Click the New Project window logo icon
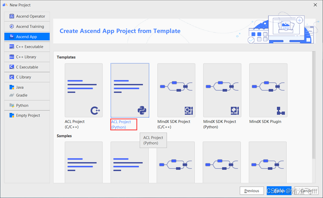The width and height of the screenshot is (323, 198). pos(5,5)
